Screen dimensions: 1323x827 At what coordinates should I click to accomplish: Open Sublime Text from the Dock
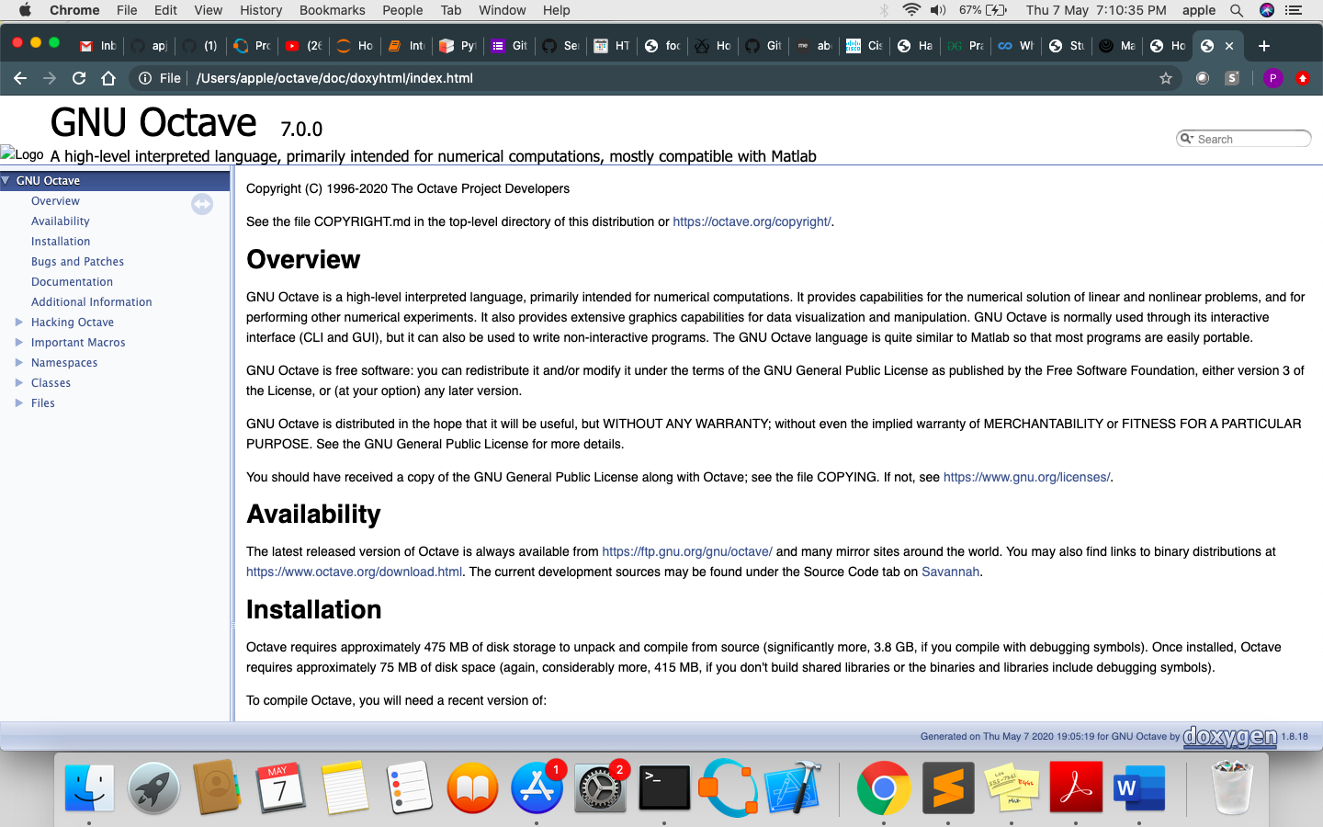(947, 787)
